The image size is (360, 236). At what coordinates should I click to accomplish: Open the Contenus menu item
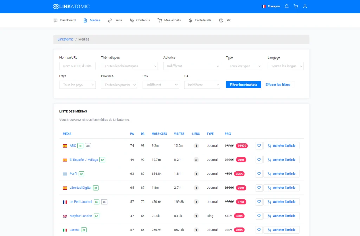(140, 20)
